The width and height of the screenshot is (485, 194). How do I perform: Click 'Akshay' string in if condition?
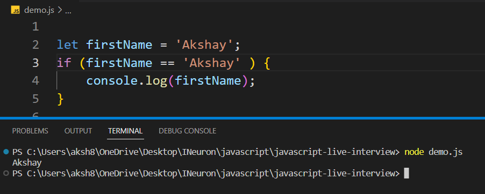pos(211,63)
